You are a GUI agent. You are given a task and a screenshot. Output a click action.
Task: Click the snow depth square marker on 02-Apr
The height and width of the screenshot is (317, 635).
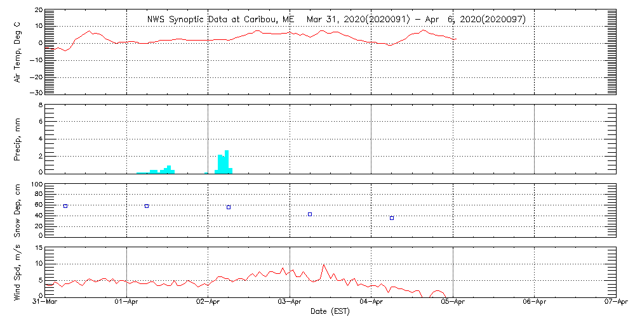coord(229,207)
